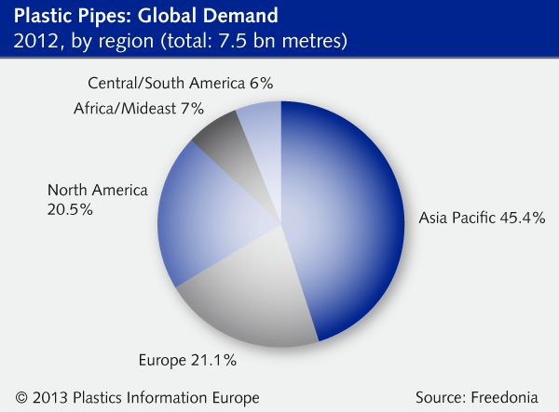
Task: Click the 'Plastic Pipes: Global Demand' title
Action: click(x=146, y=16)
